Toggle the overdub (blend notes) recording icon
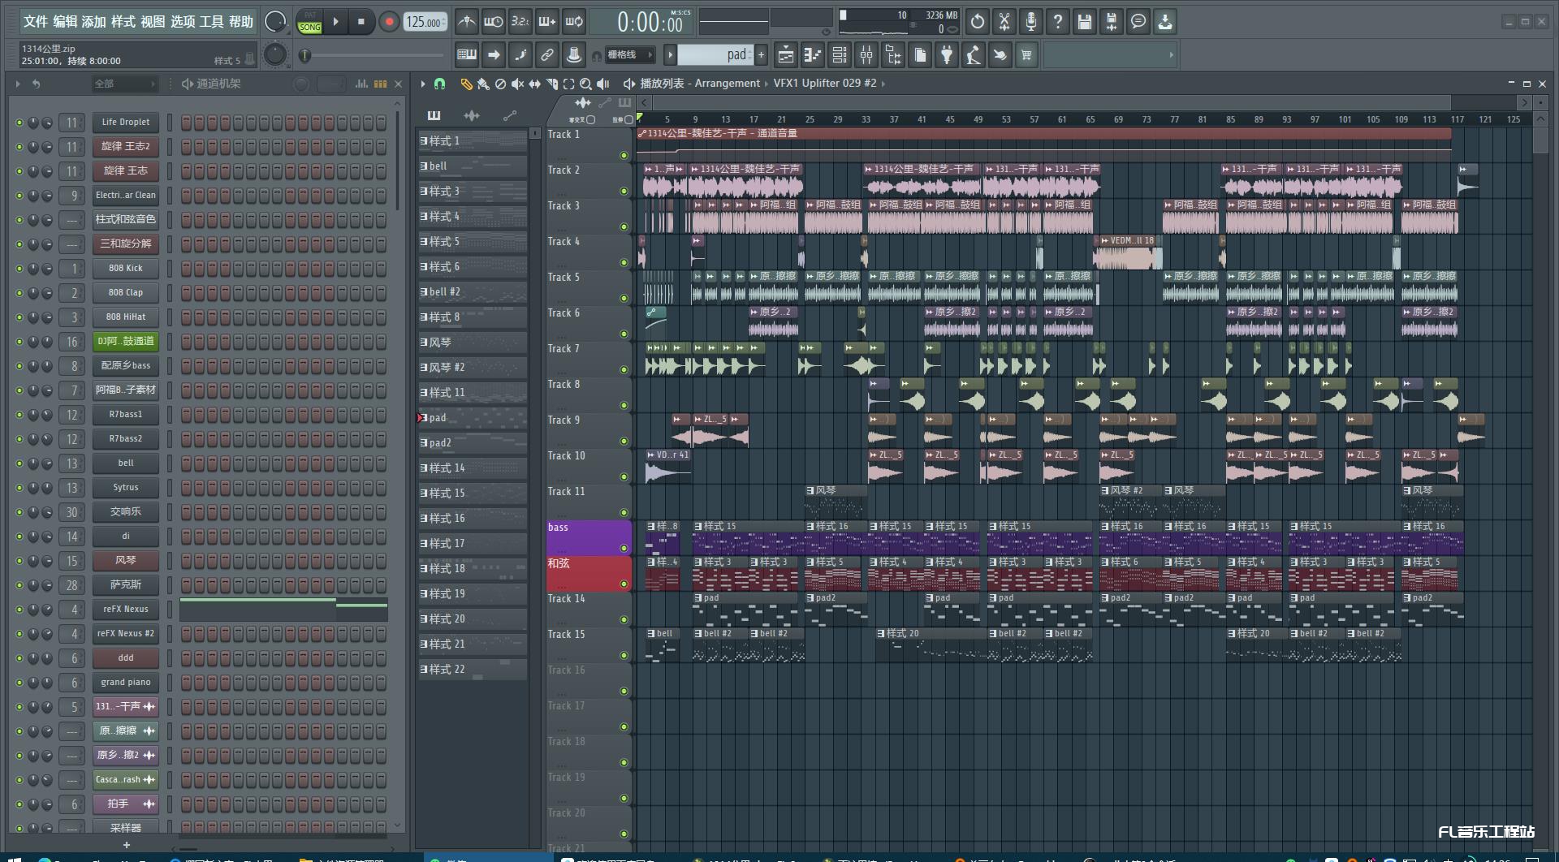 pyautogui.click(x=546, y=22)
